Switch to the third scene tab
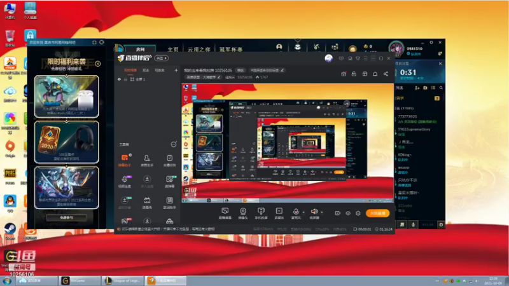509x286 pixels. pos(160,70)
